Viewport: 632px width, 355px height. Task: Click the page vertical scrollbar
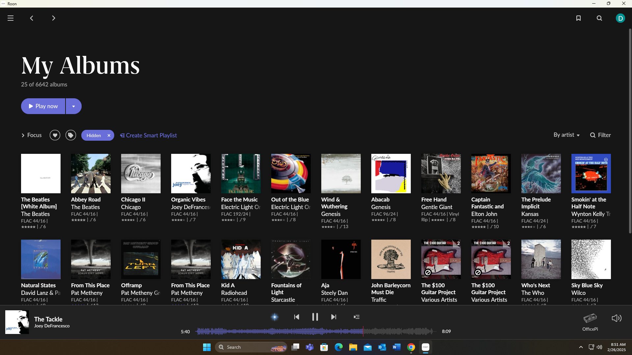[x=630, y=131]
